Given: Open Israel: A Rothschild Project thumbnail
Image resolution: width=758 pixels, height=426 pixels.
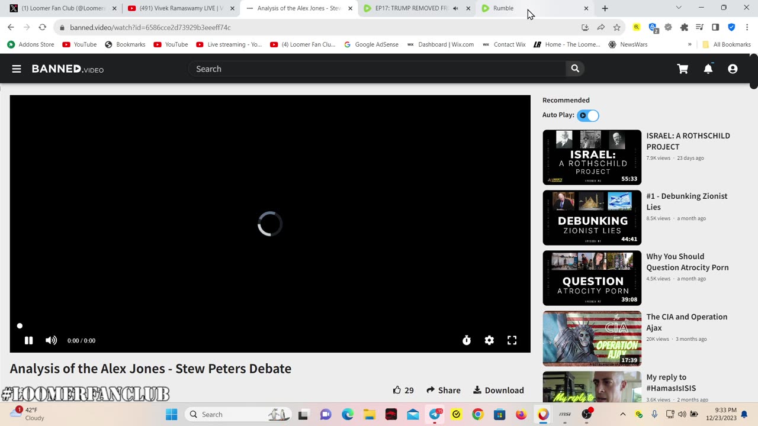Looking at the screenshot, I should pos(592,157).
